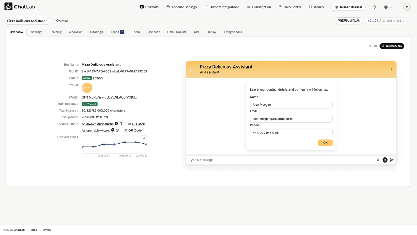Screen dimensions: 417x235
Task: Switch to the Analytics tab
Action: click(x=76, y=32)
